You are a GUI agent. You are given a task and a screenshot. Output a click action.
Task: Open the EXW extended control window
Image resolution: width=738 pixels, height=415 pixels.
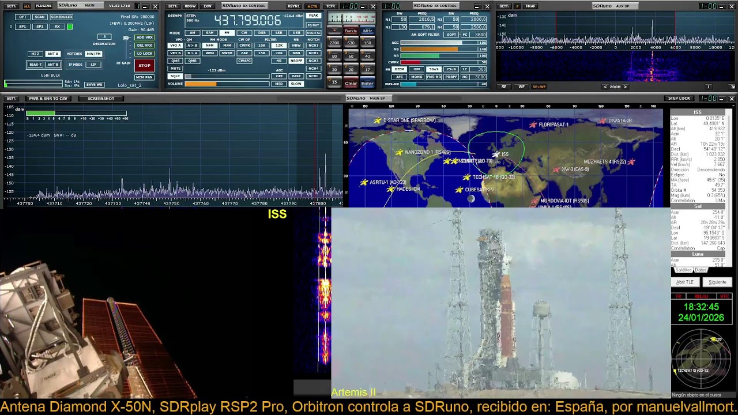(x=208, y=6)
